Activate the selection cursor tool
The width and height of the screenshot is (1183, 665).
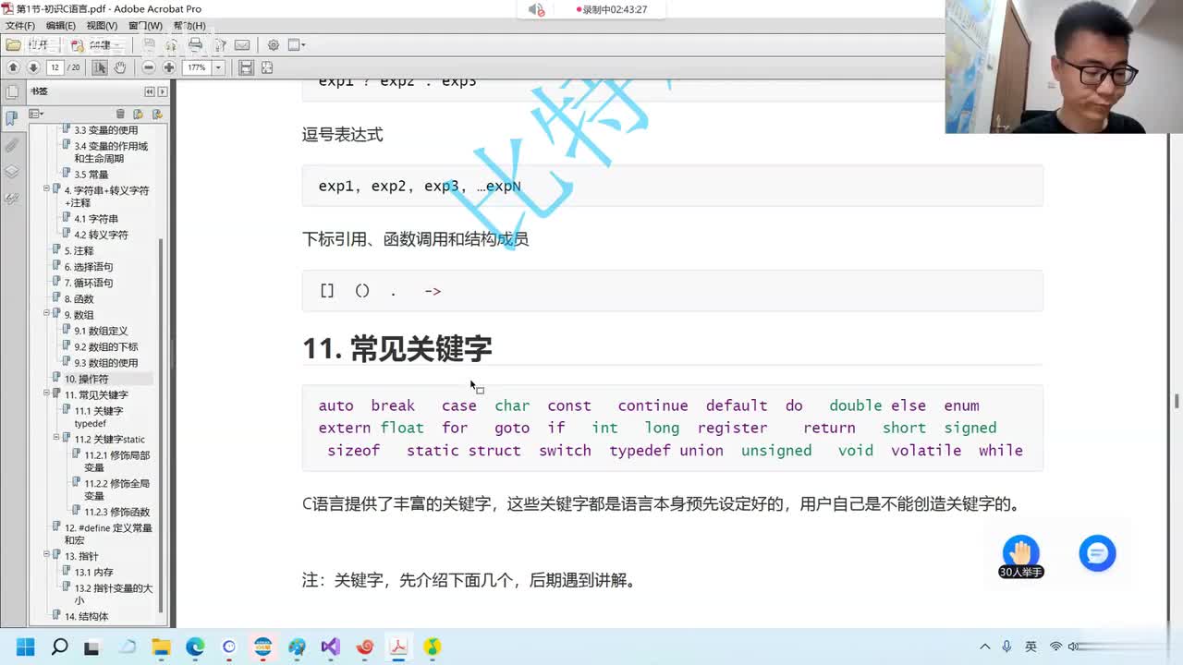100,67
